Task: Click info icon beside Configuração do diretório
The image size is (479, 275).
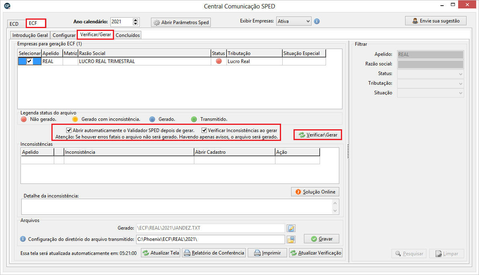Action: pos(23,239)
